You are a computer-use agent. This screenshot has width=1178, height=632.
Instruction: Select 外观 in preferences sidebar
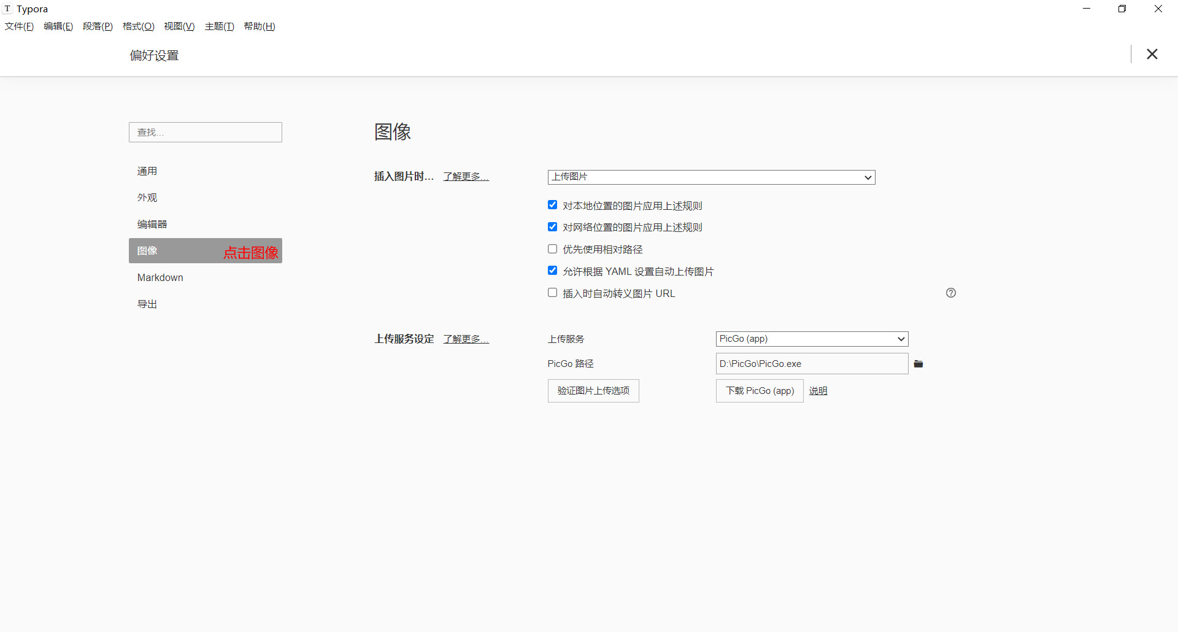tap(206, 198)
